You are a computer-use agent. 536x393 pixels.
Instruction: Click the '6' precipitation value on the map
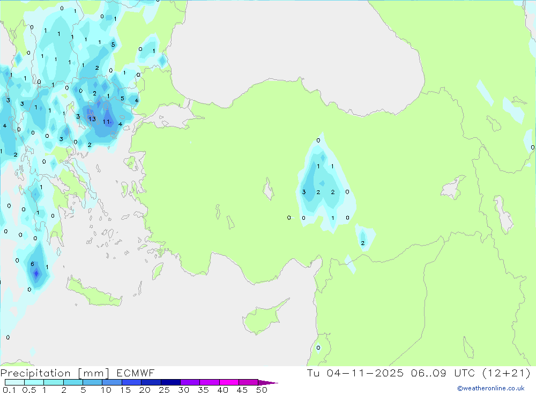point(33,264)
